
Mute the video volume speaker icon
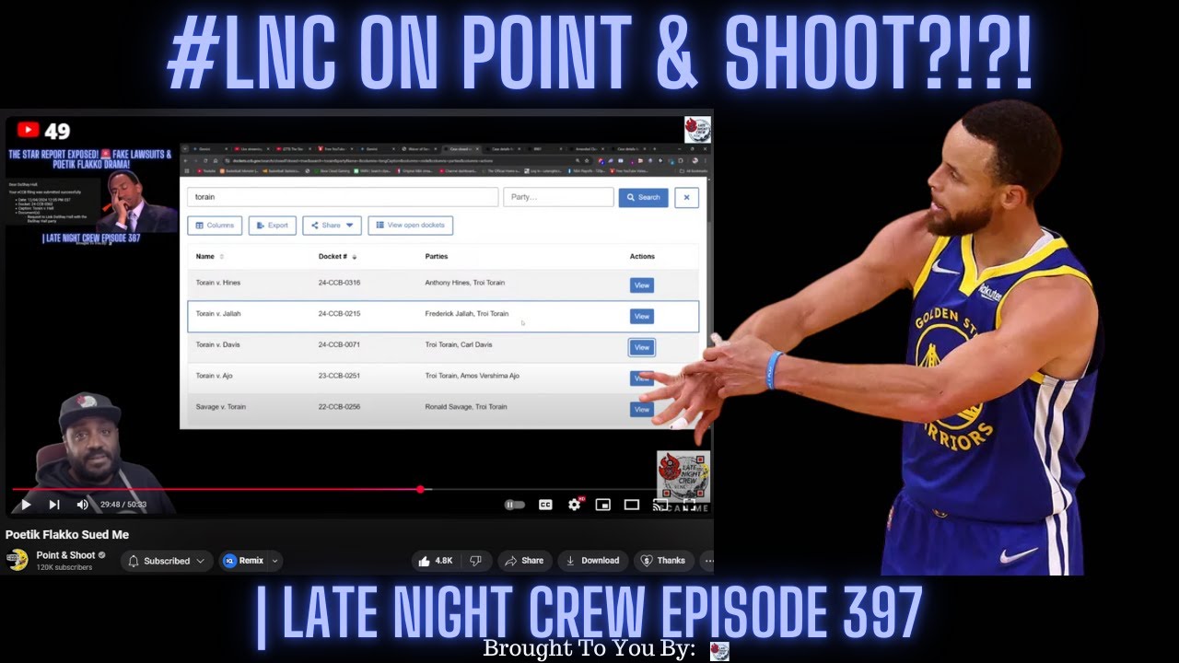[x=83, y=505]
